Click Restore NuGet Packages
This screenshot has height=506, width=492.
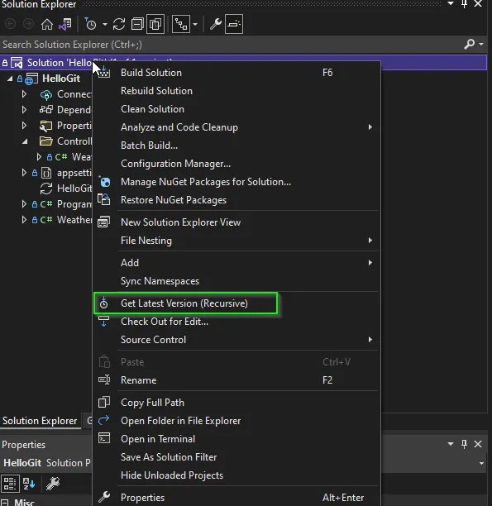[x=236, y=200]
